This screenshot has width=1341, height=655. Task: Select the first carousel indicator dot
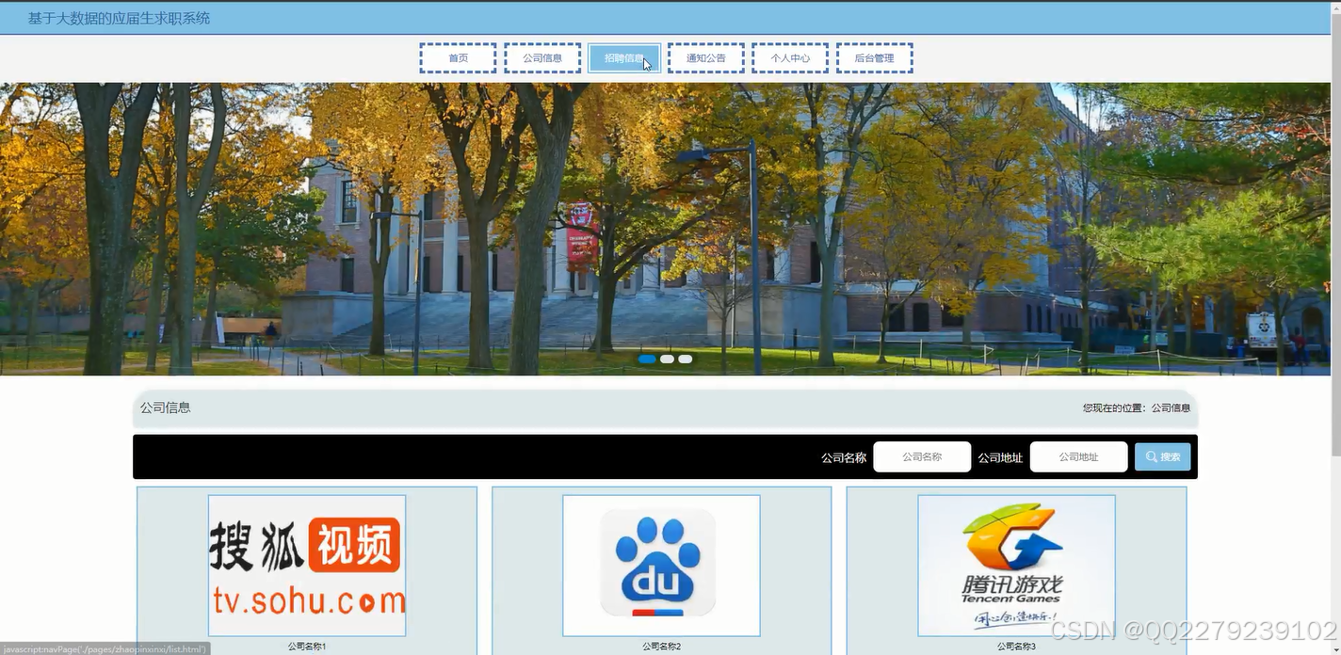[647, 359]
